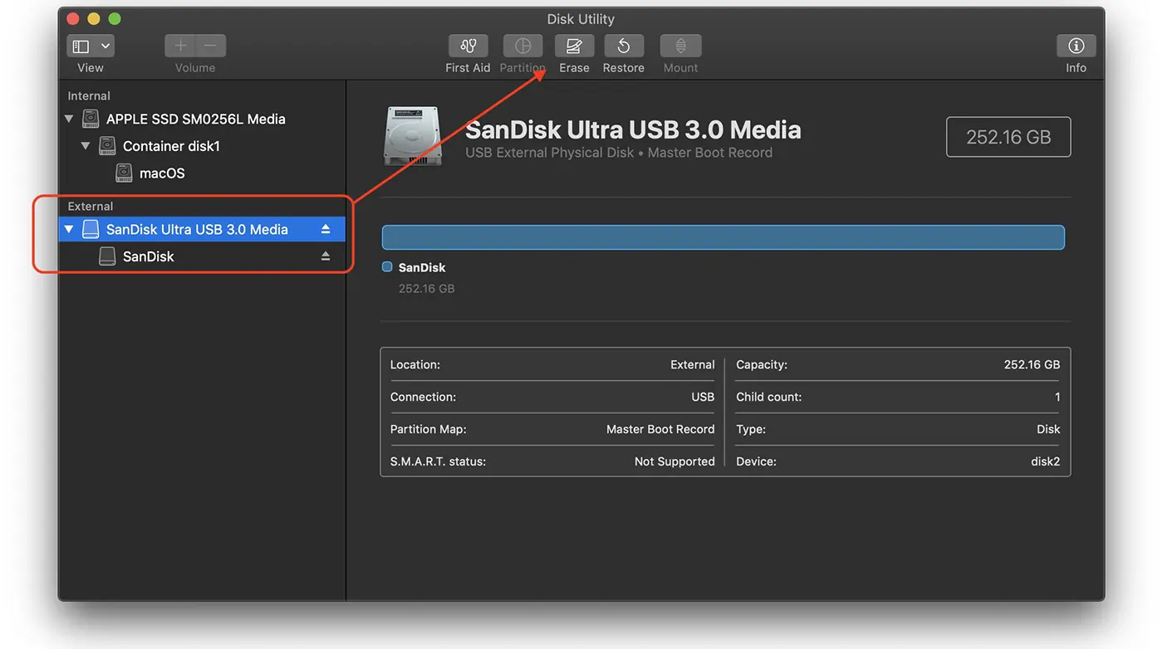
Task: Click the Mount toolbar icon
Action: point(680,46)
